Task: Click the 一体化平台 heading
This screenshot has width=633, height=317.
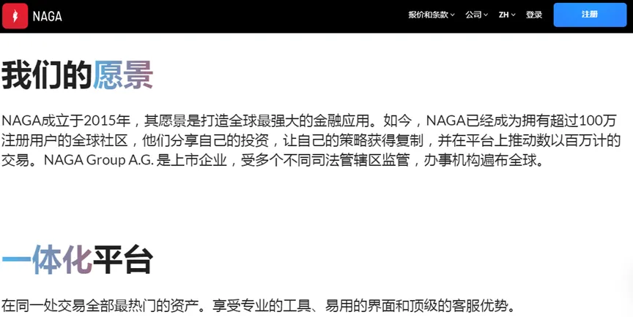Action: click(x=77, y=259)
